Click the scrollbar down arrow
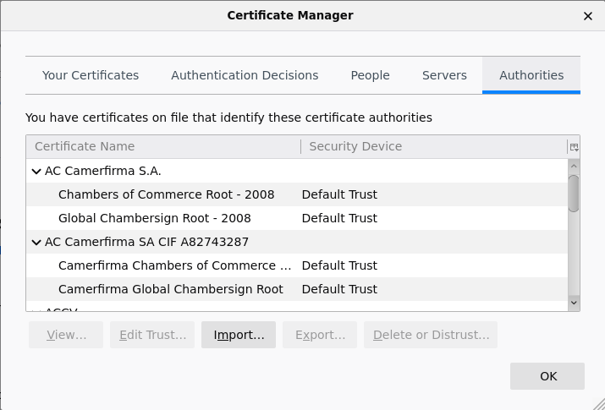 point(574,302)
